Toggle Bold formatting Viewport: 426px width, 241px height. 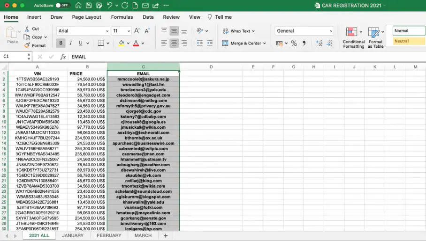click(61, 43)
